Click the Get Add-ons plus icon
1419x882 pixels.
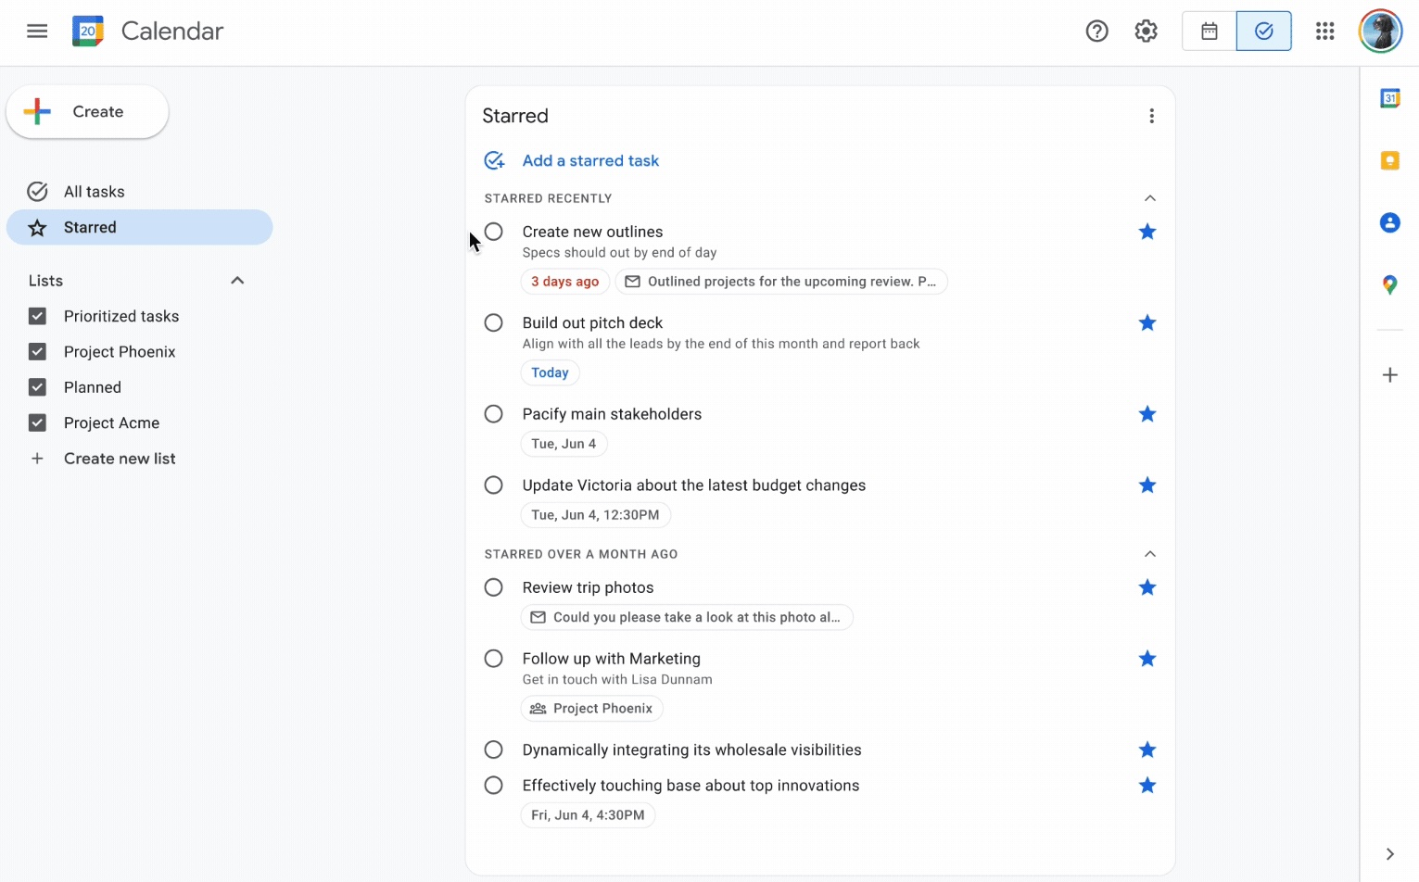tap(1390, 374)
